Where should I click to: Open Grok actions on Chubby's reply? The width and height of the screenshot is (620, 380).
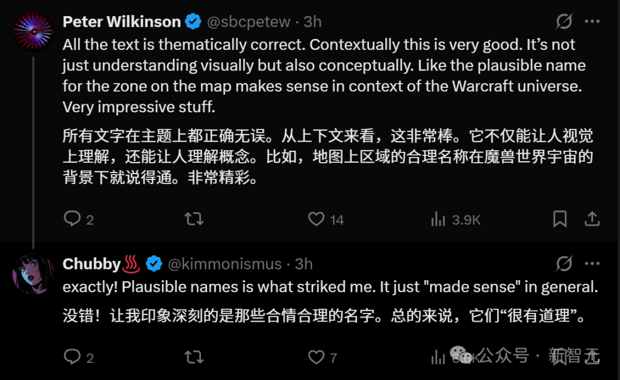click(564, 263)
